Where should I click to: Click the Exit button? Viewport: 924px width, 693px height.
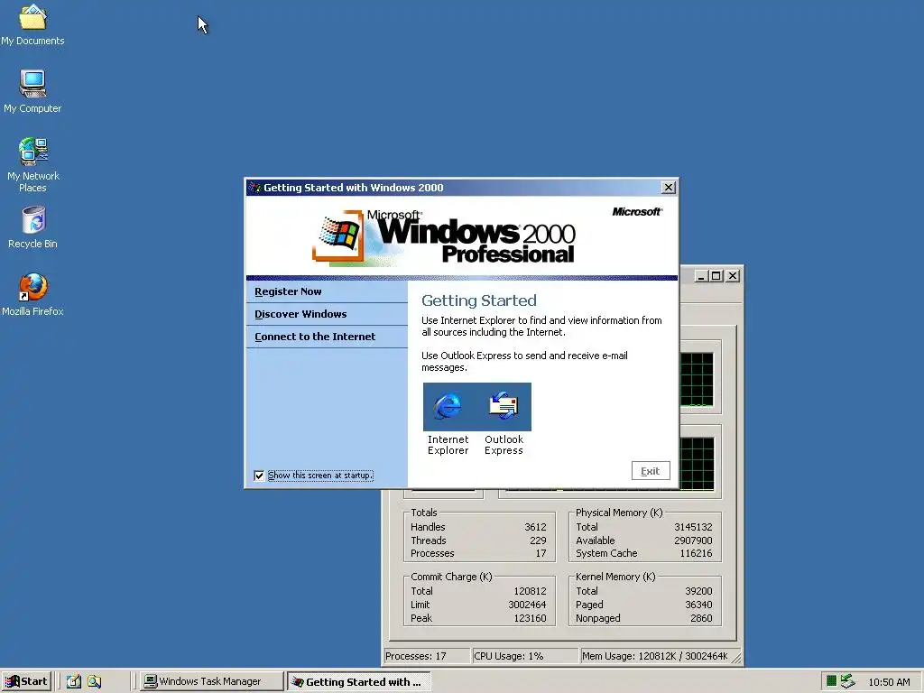point(651,471)
